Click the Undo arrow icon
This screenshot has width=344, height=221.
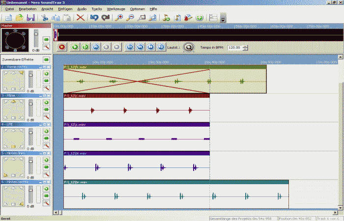[x=94, y=18]
